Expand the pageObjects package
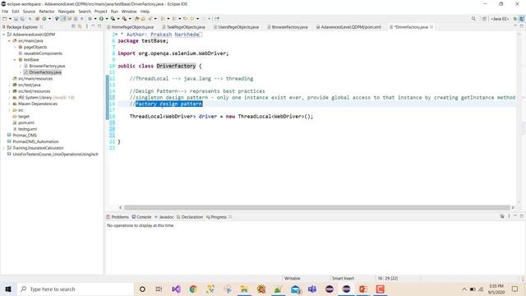The image size is (526, 296). [15, 48]
